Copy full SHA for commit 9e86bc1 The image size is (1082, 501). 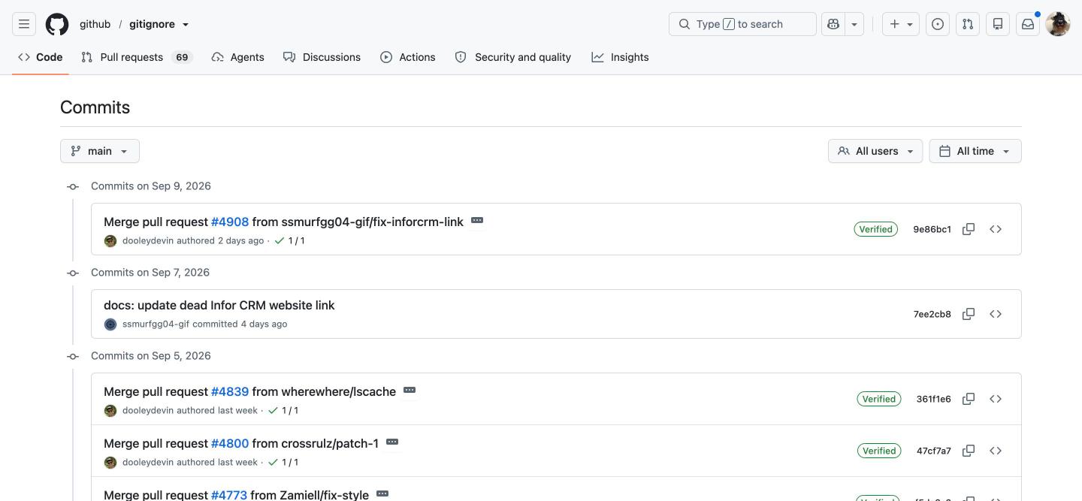coord(969,229)
